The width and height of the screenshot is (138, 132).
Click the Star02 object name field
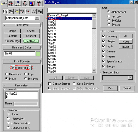click(19, 54)
